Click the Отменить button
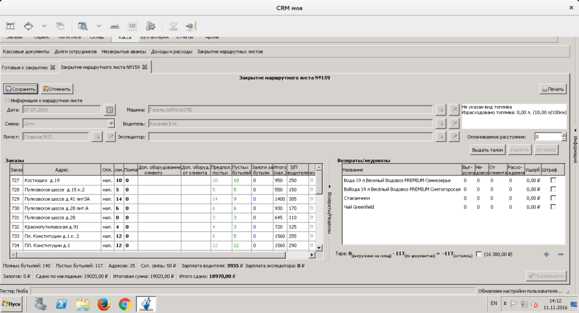Screen dimensions: 579x313 coord(57,89)
